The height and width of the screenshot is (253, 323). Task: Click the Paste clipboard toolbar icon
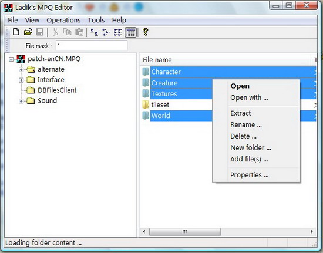click(x=79, y=32)
